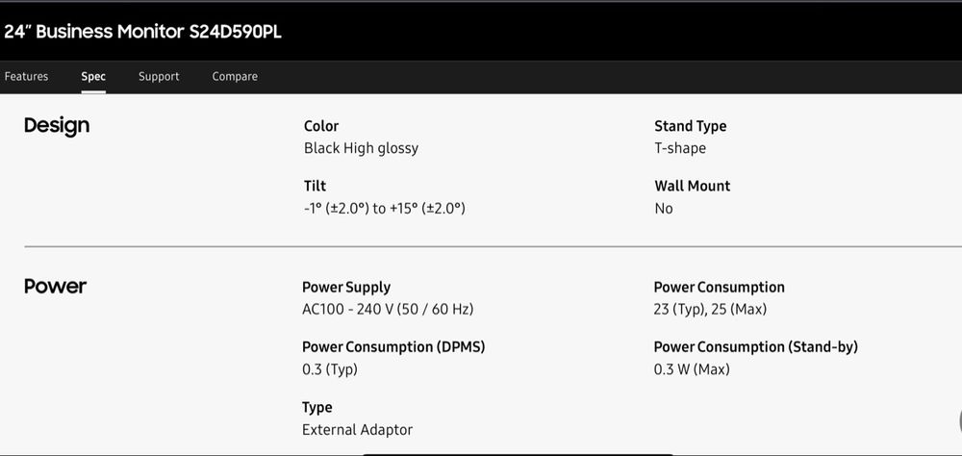962x456 pixels.
Task: Switch to the Support tab
Action: (159, 77)
